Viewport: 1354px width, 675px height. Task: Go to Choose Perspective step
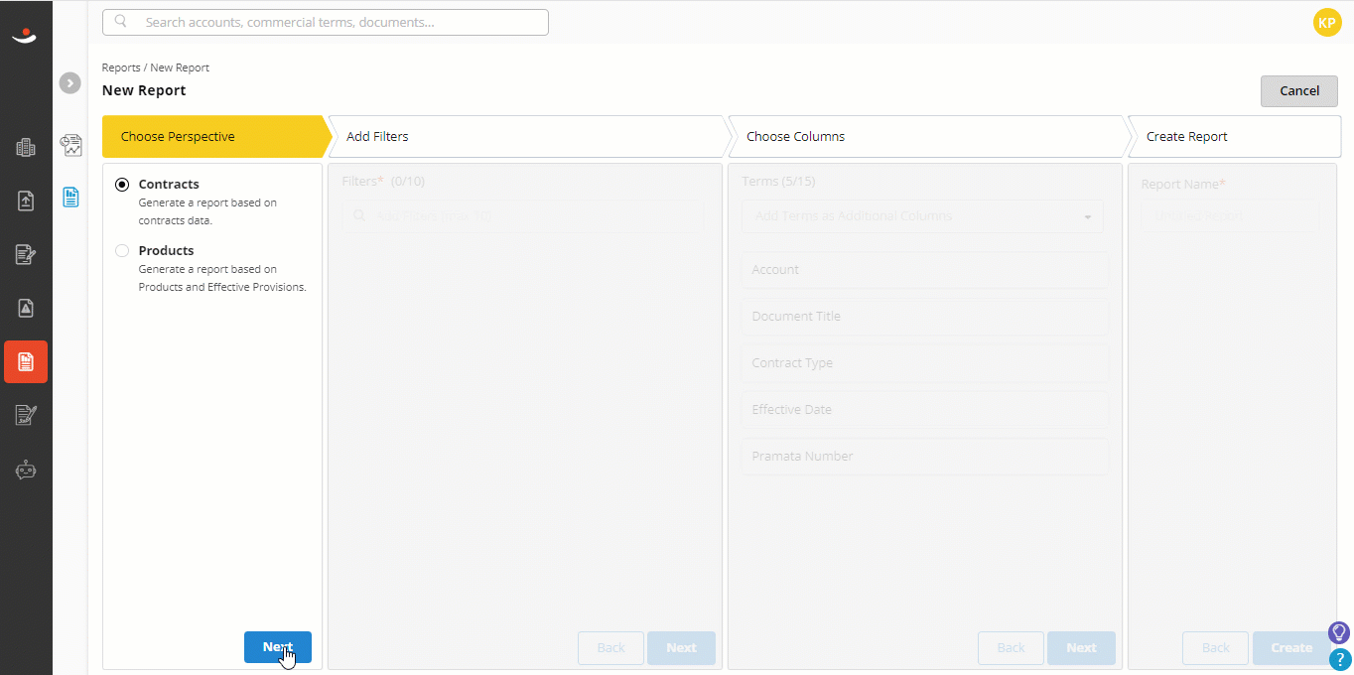pyautogui.click(x=215, y=136)
